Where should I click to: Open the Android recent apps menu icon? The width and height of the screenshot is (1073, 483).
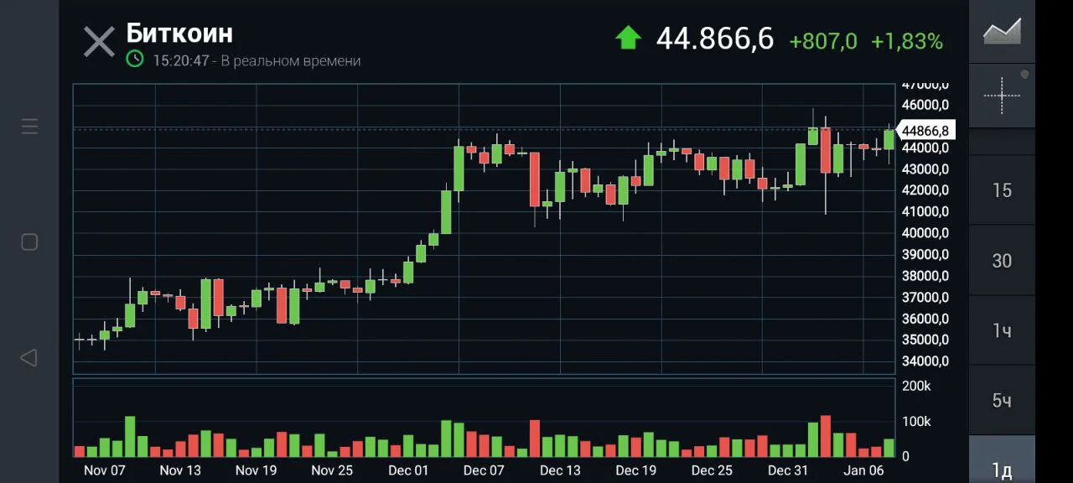coord(29,127)
